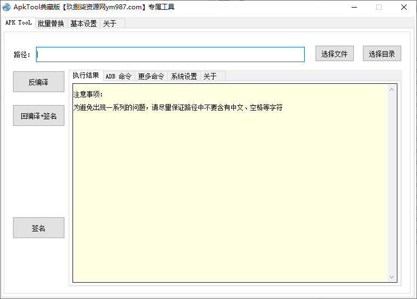The height and width of the screenshot is (299, 417).
Task: Open the 基本设置 tab
Action: pos(83,23)
